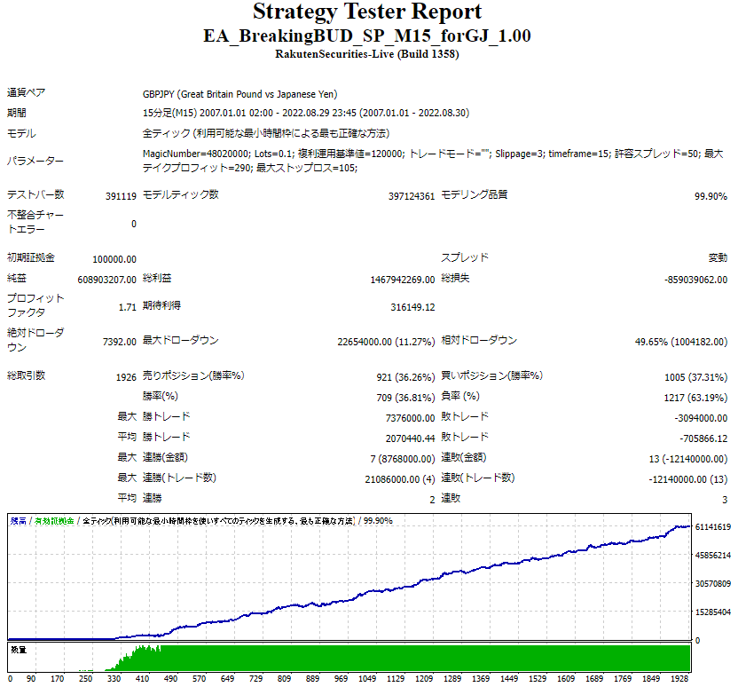
Task: Click the 'Strategy Tester Report' heading
Action: [x=367, y=12]
